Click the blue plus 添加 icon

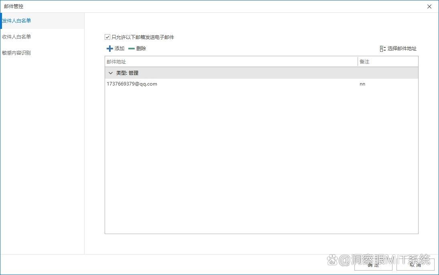pos(110,49)
